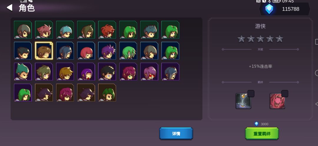This screenshot has height=146, width=318.
Task: Select the blonde glasses-wearing character portrait
Action: (65, 72)
